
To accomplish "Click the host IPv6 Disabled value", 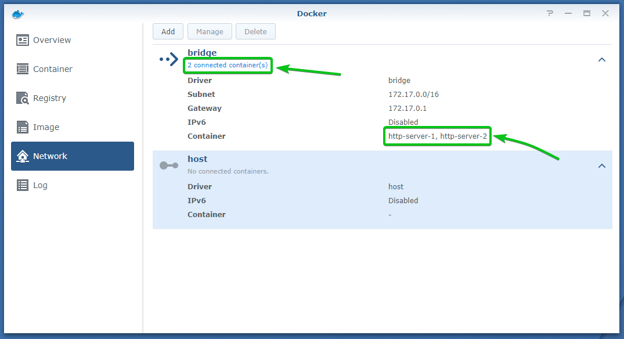I will 403,200.
